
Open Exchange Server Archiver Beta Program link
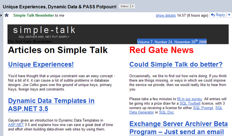[x=178, y=128]
